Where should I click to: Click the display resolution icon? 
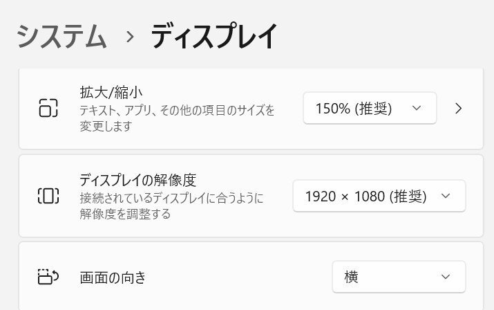pos(48,196)
